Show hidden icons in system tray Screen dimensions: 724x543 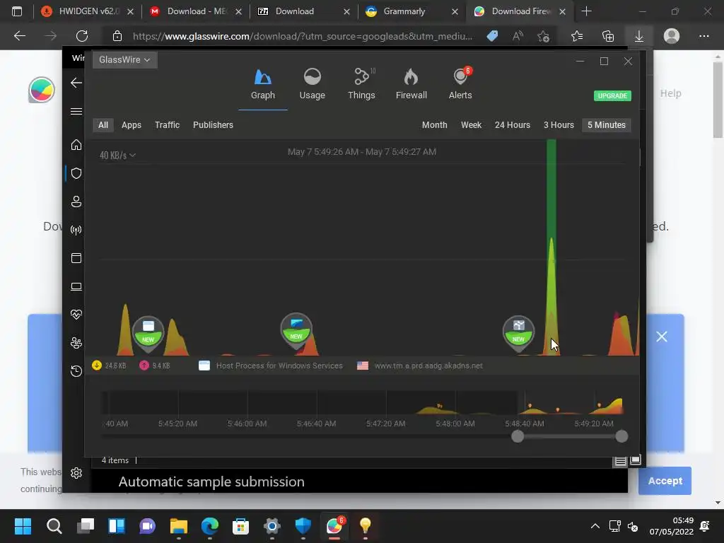click(x=595, y=526)
